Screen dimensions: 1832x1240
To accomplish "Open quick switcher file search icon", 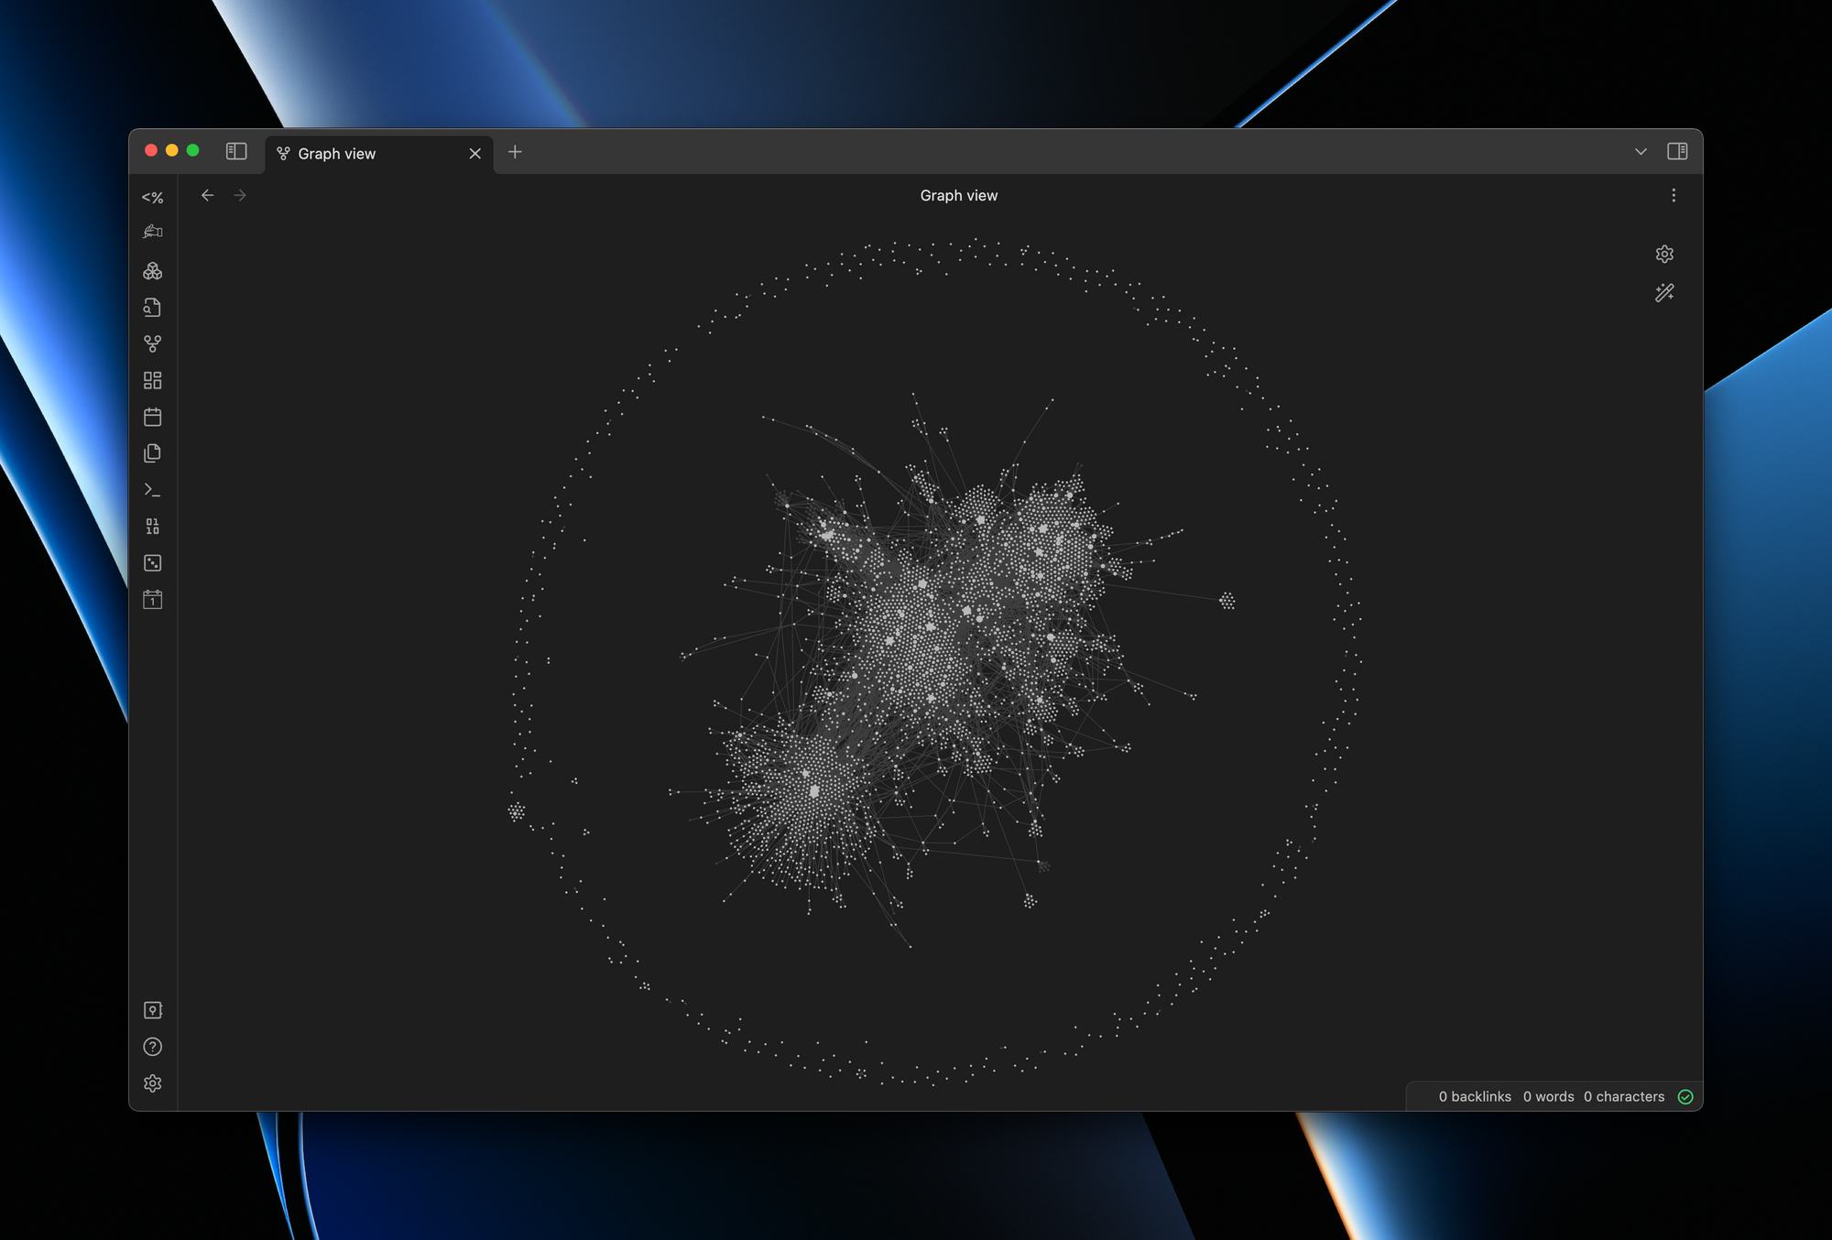I will [152, 308].
